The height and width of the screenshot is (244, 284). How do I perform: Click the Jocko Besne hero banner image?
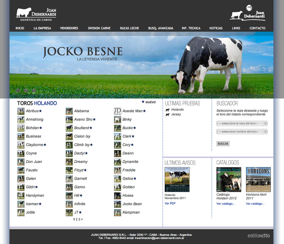141,65
